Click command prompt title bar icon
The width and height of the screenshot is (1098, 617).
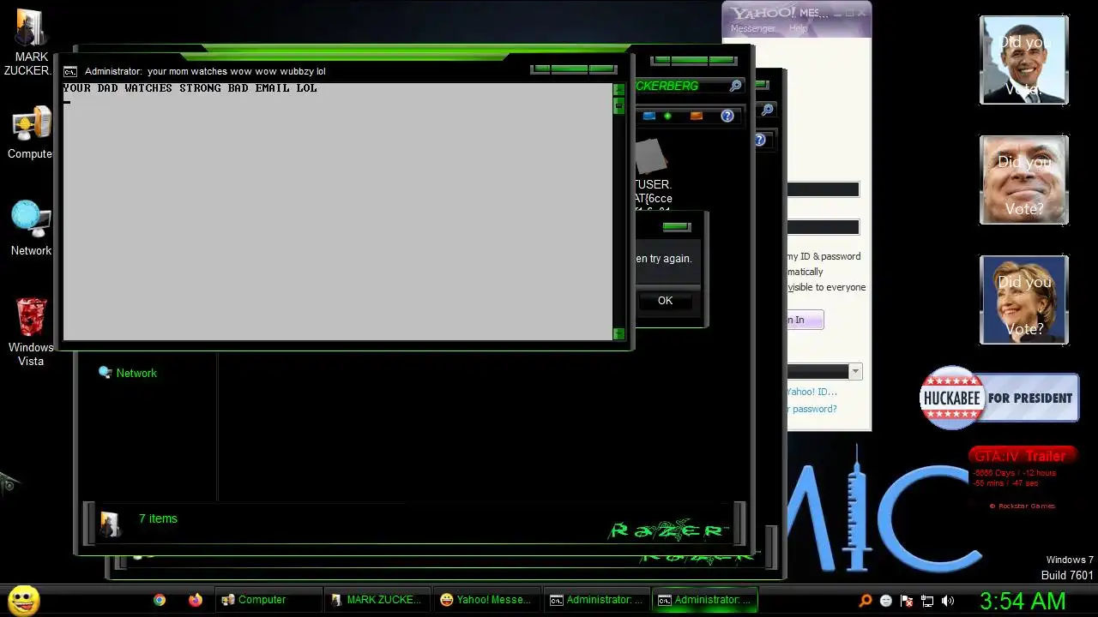[70, 72]
